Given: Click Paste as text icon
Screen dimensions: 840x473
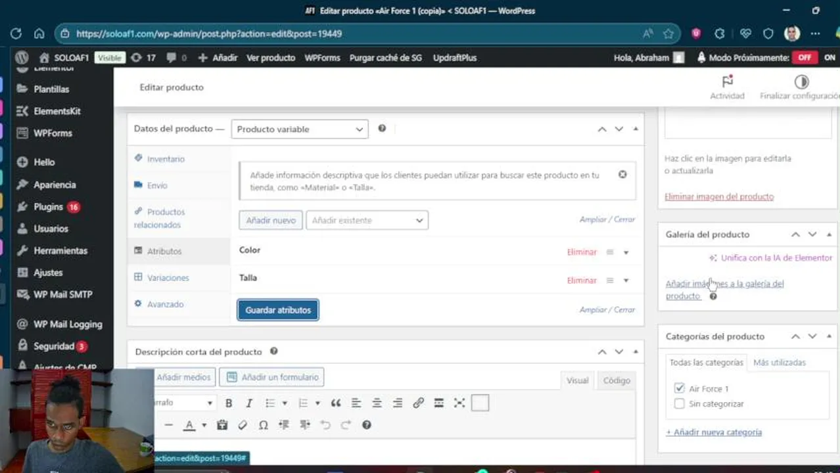Looking at the screenshot, I should tap(222, 425).
